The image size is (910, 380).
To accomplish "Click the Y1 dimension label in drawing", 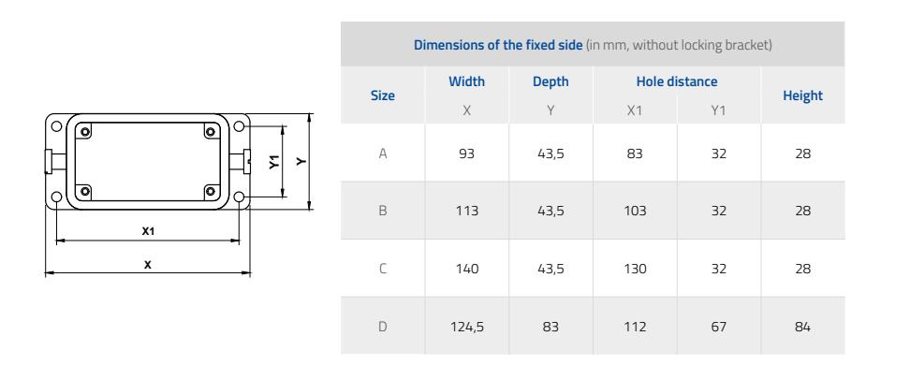I will (274, 162).
